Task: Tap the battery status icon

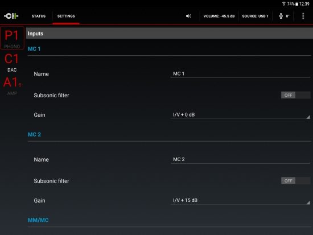Action: tap(296, 4)
